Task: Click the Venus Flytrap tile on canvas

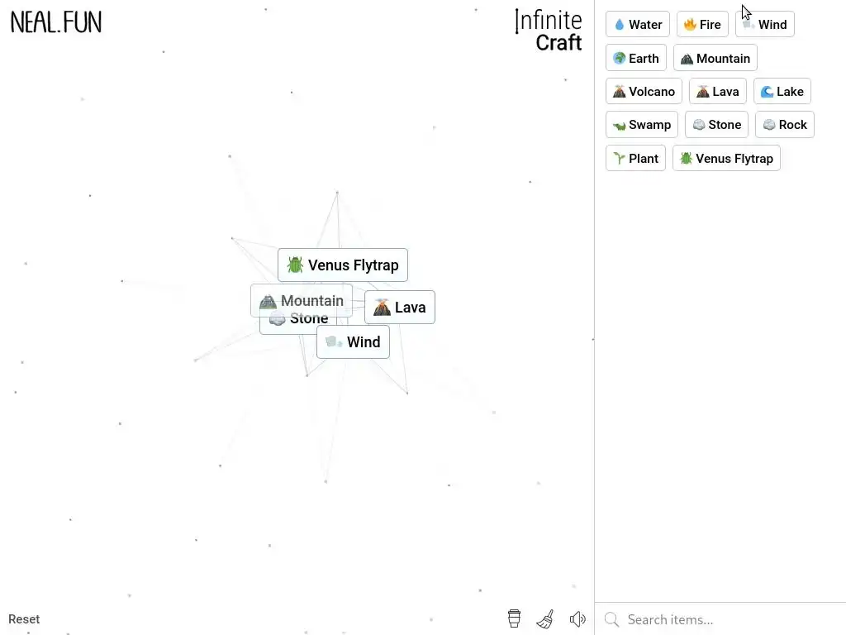Action: 343,265
